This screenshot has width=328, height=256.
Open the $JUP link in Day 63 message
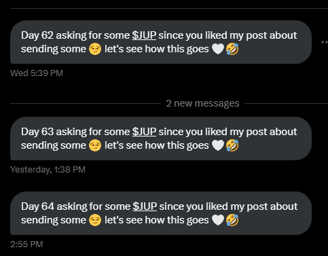(x=144, y=132)
